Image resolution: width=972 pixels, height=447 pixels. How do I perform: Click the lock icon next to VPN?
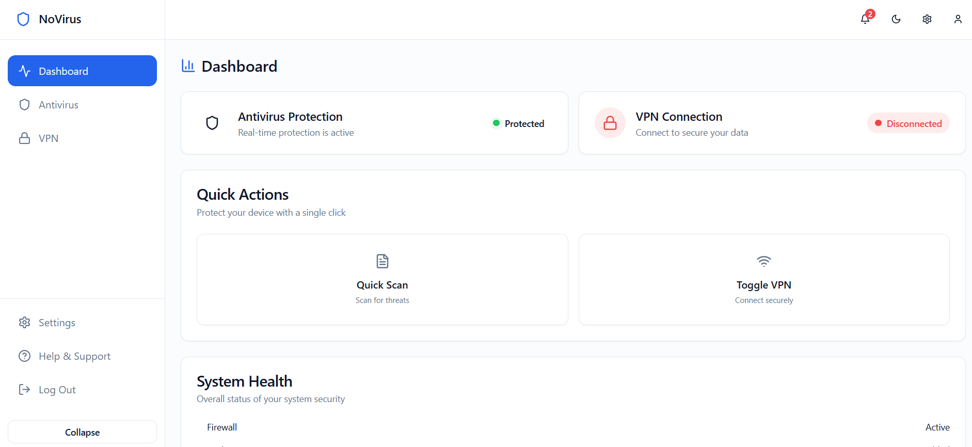24,138
